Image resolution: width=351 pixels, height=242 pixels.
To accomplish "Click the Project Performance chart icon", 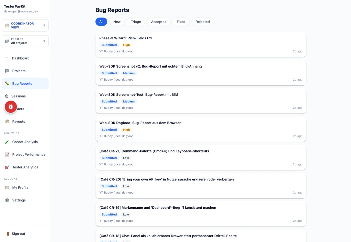I will (7, 155).
